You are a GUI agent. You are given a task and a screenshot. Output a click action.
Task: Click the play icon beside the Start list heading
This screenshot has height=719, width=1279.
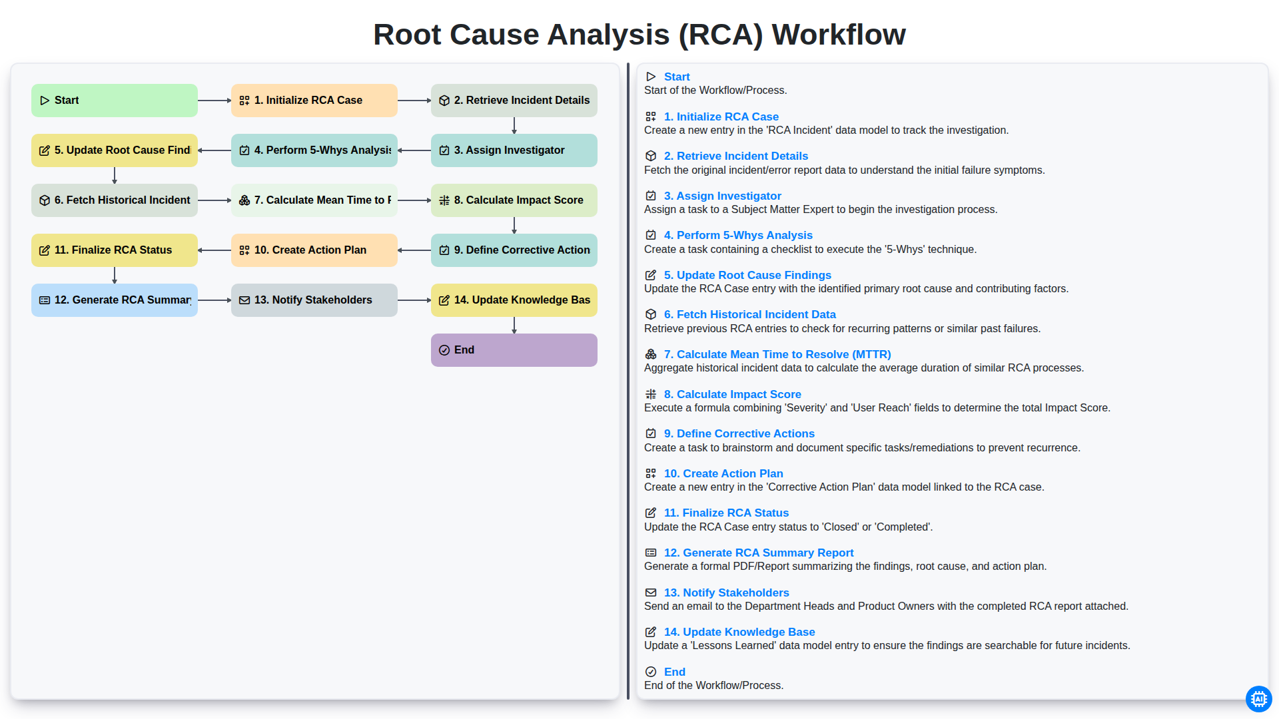[651, 77]
